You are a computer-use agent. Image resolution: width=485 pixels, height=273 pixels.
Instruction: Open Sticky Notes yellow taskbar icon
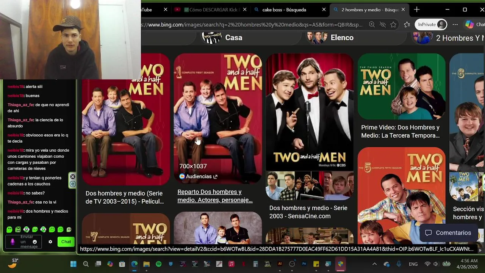point(316,264)
